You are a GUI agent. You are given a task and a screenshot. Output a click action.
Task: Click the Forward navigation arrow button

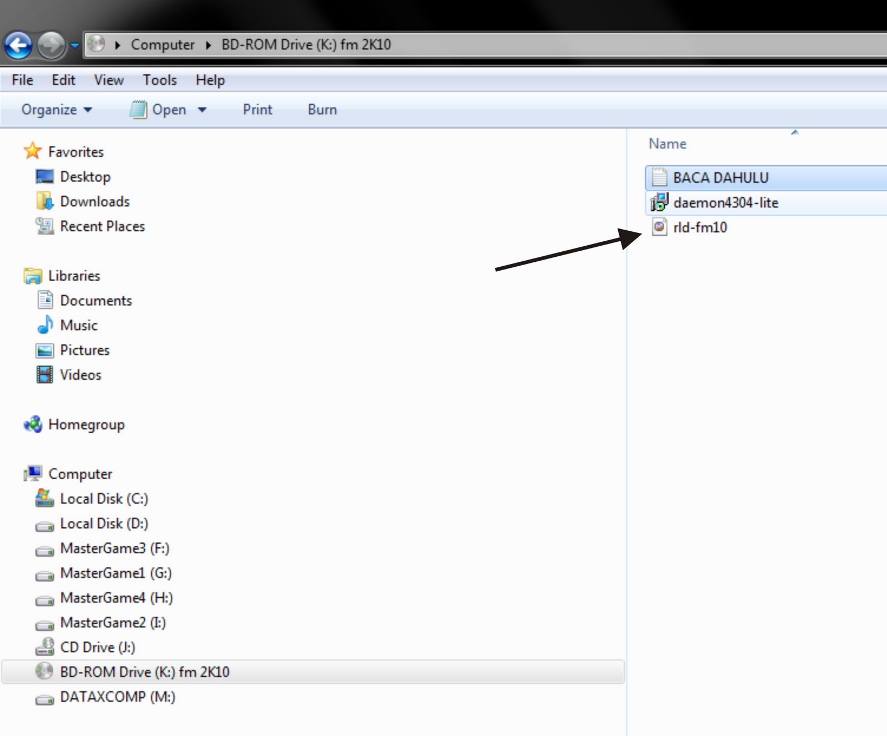[x=51, y=45]
